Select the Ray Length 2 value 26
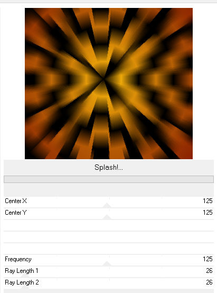Image resolution: width=217 pixels, height=293 pixels. click(x=209, y=282)
